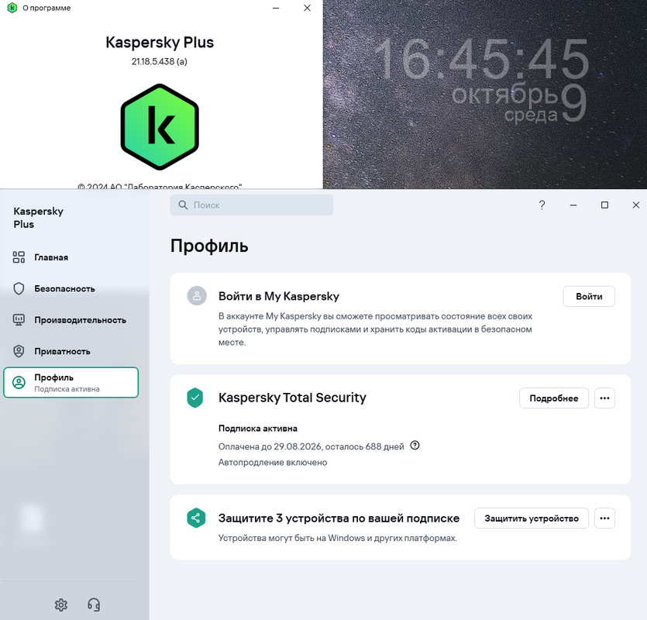Click the В аккаунте My Kaspersky description text
The image size is (647, 620).
(x=375, y=329)
